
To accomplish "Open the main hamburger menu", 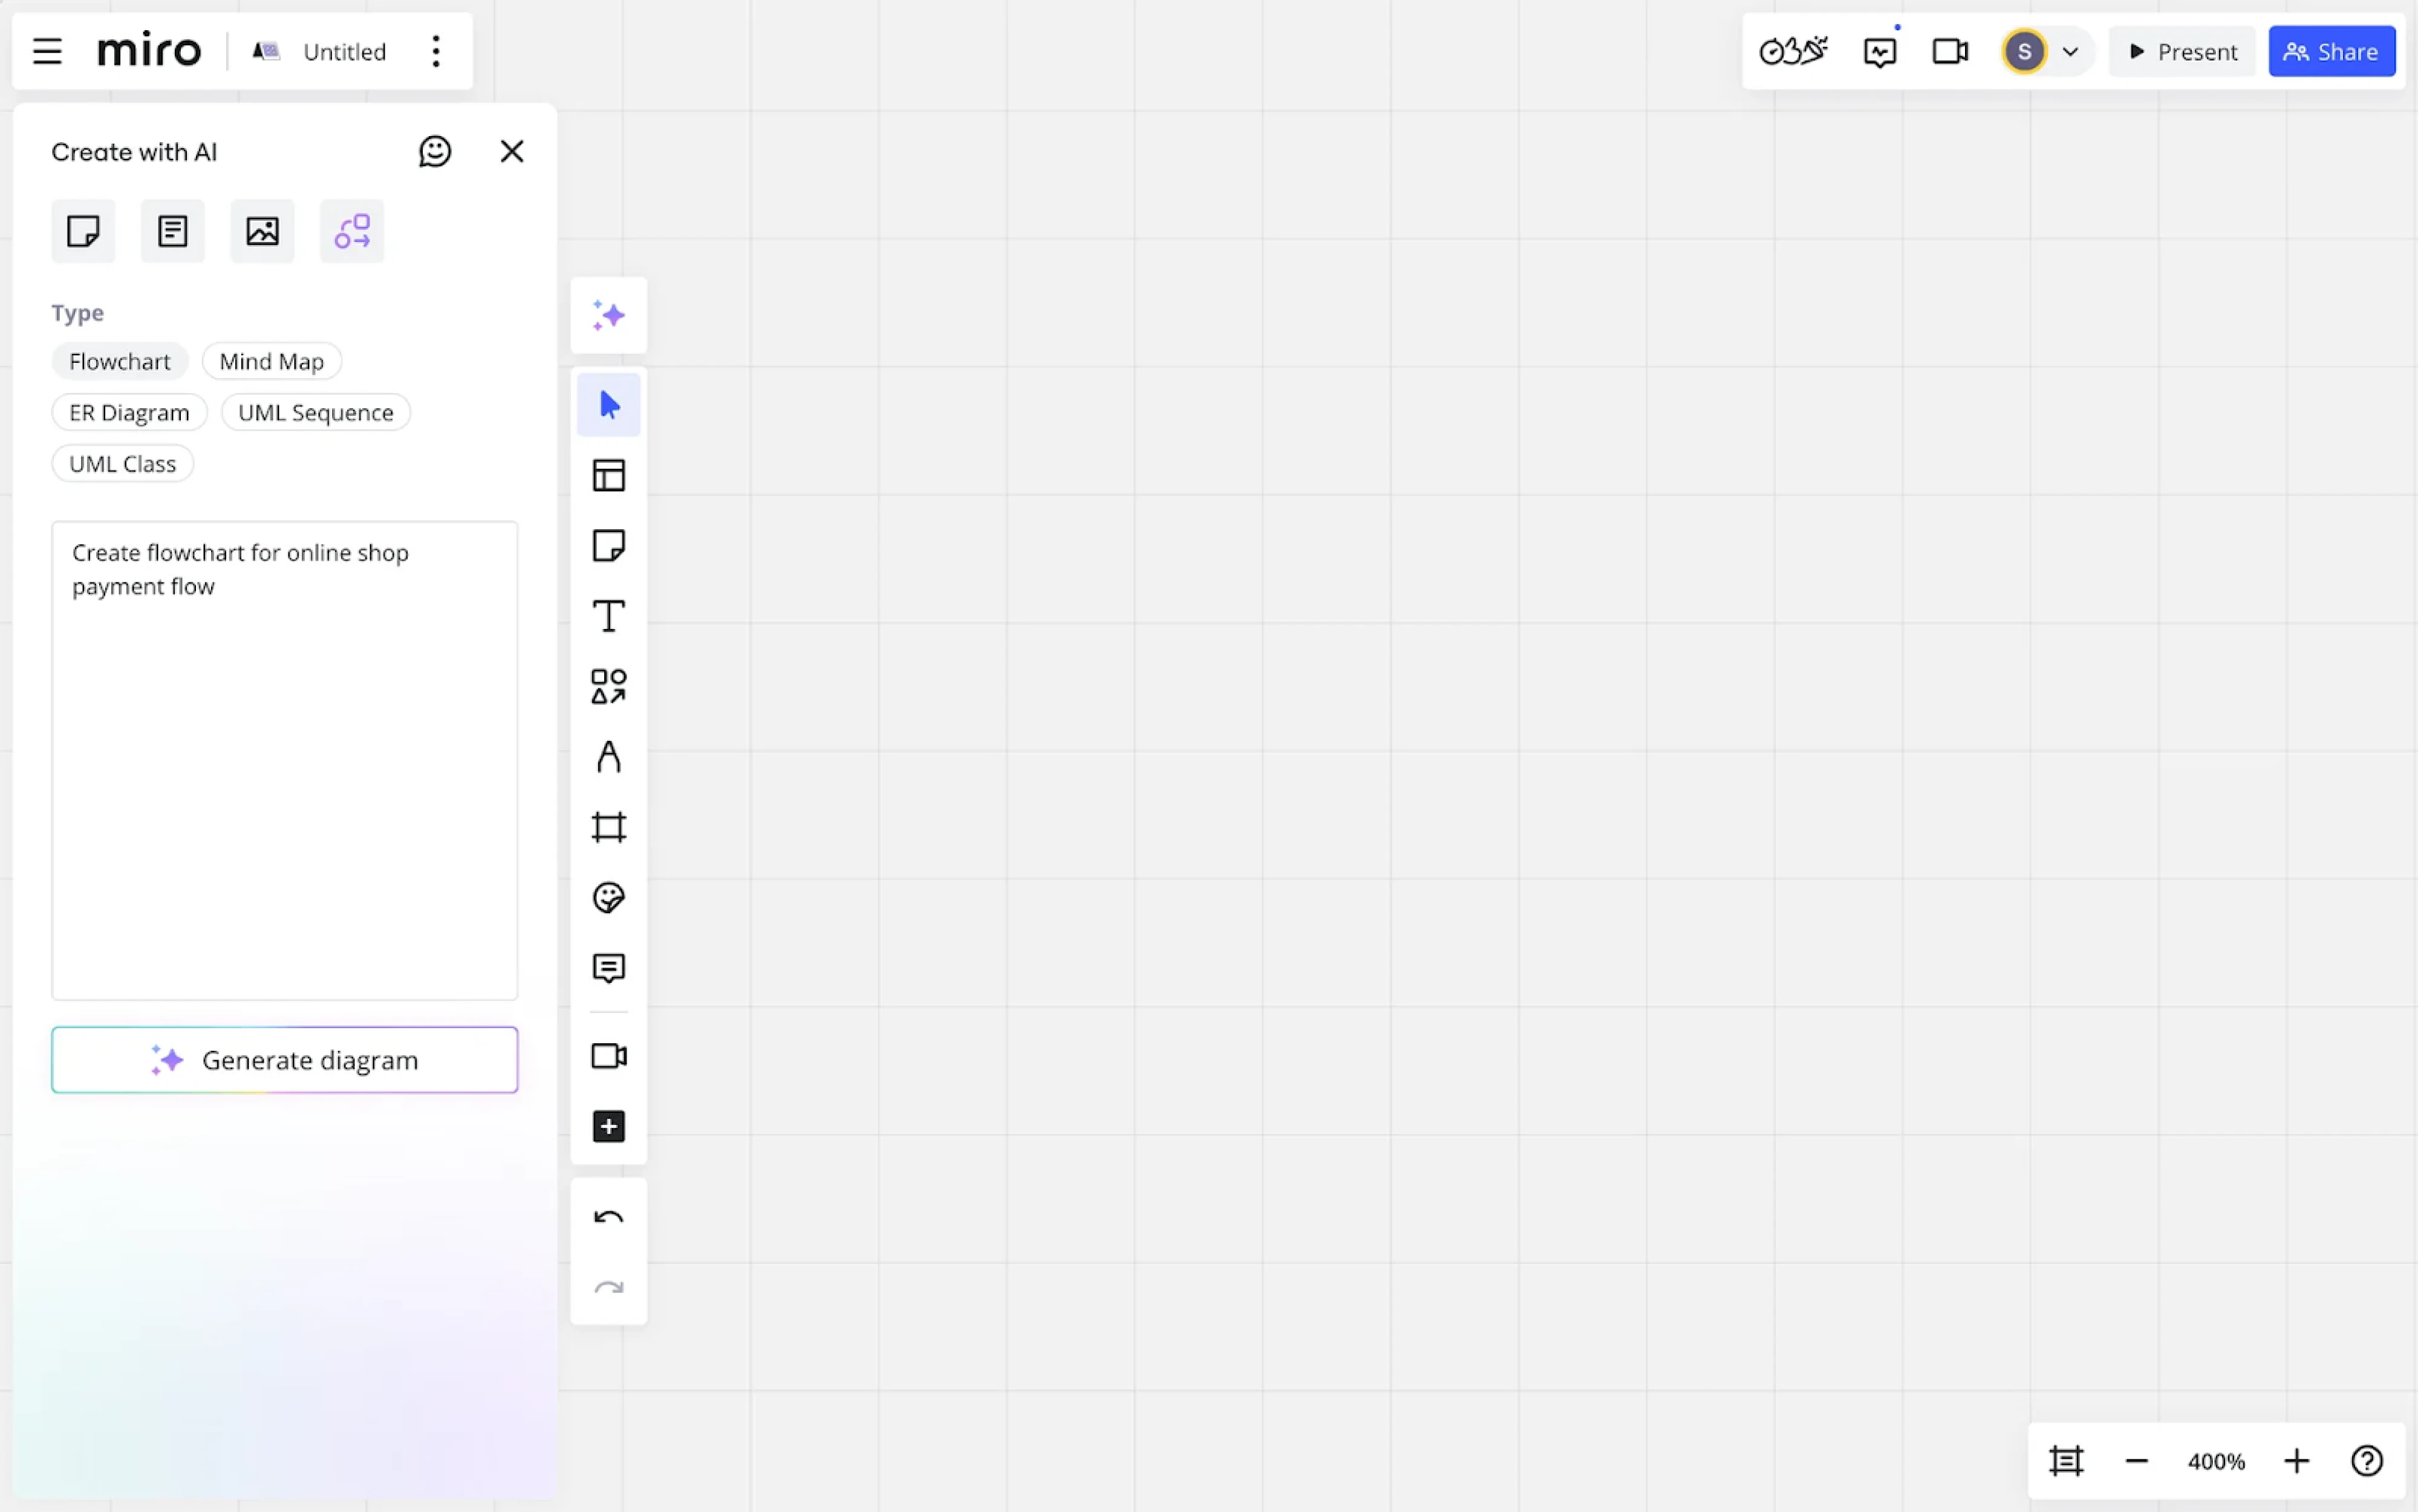I will 46,51.
